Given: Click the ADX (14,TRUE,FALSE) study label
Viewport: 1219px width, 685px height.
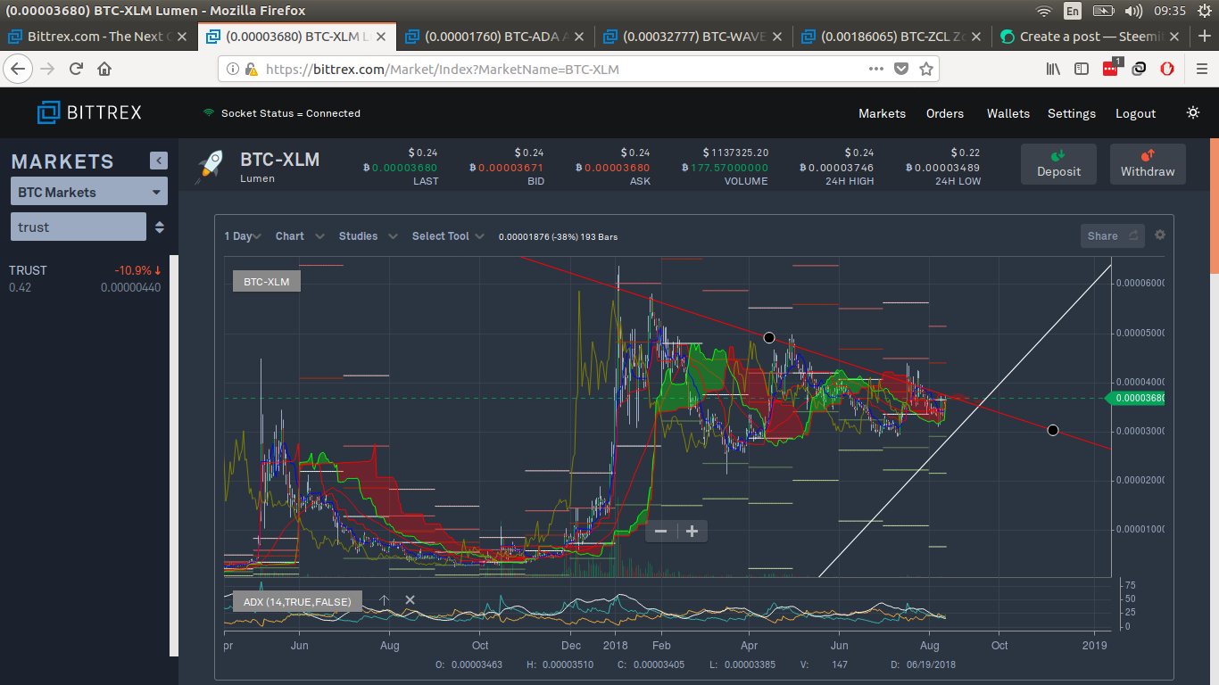Looking at the screenshot, I should (x=298, y=601).
